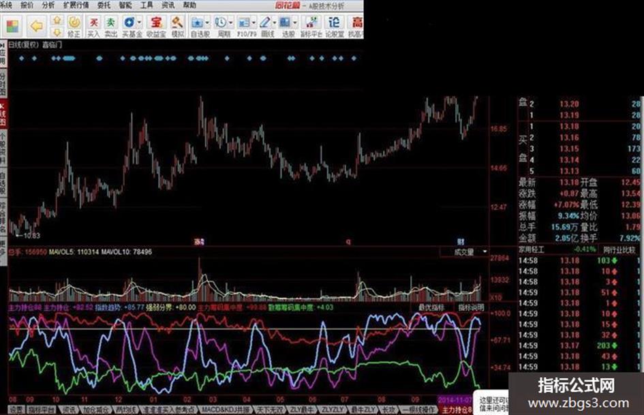Expand the 周期 dropdown arrow
This screenshot has width=644, height=415.
[x=230, y=22]
